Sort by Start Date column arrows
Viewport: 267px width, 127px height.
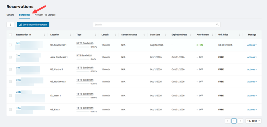pos(166,35)
